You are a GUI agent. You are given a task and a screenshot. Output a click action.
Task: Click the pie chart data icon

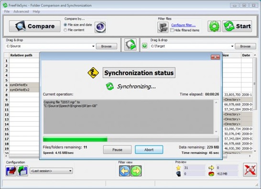tap(211, 174)
